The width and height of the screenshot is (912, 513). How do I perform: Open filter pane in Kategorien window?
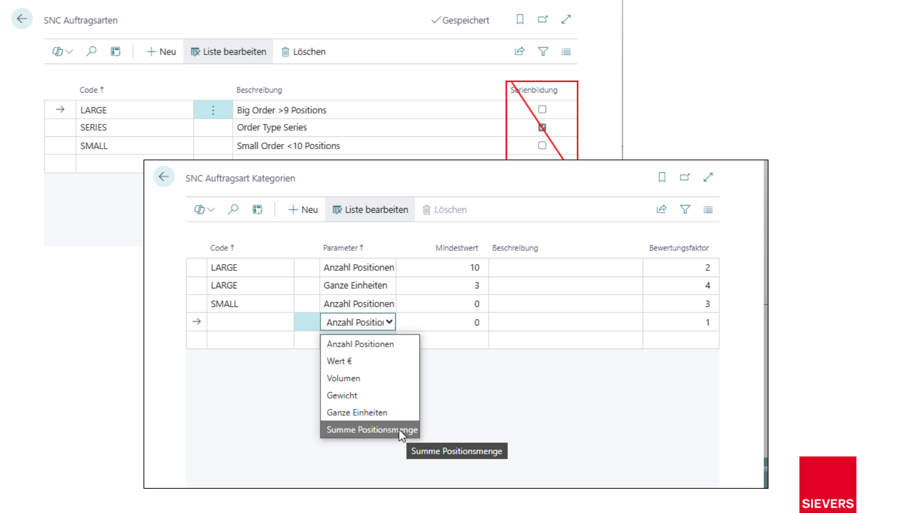pos(685,209)
